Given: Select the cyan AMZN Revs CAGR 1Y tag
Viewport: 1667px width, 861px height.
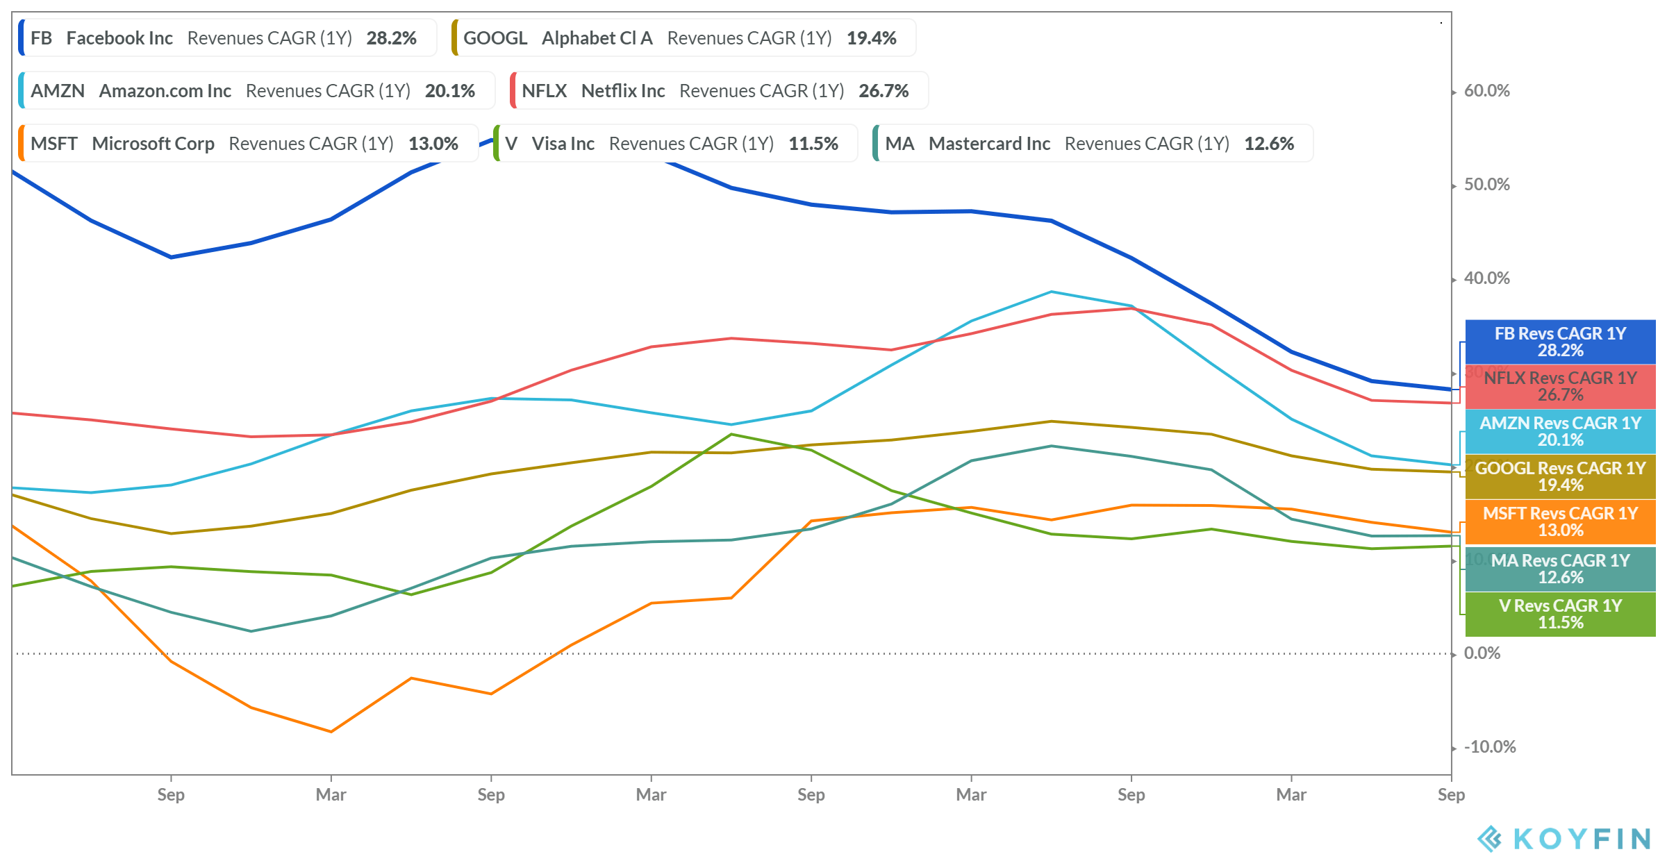Looking at the screenshot, I should (1560, 431).
